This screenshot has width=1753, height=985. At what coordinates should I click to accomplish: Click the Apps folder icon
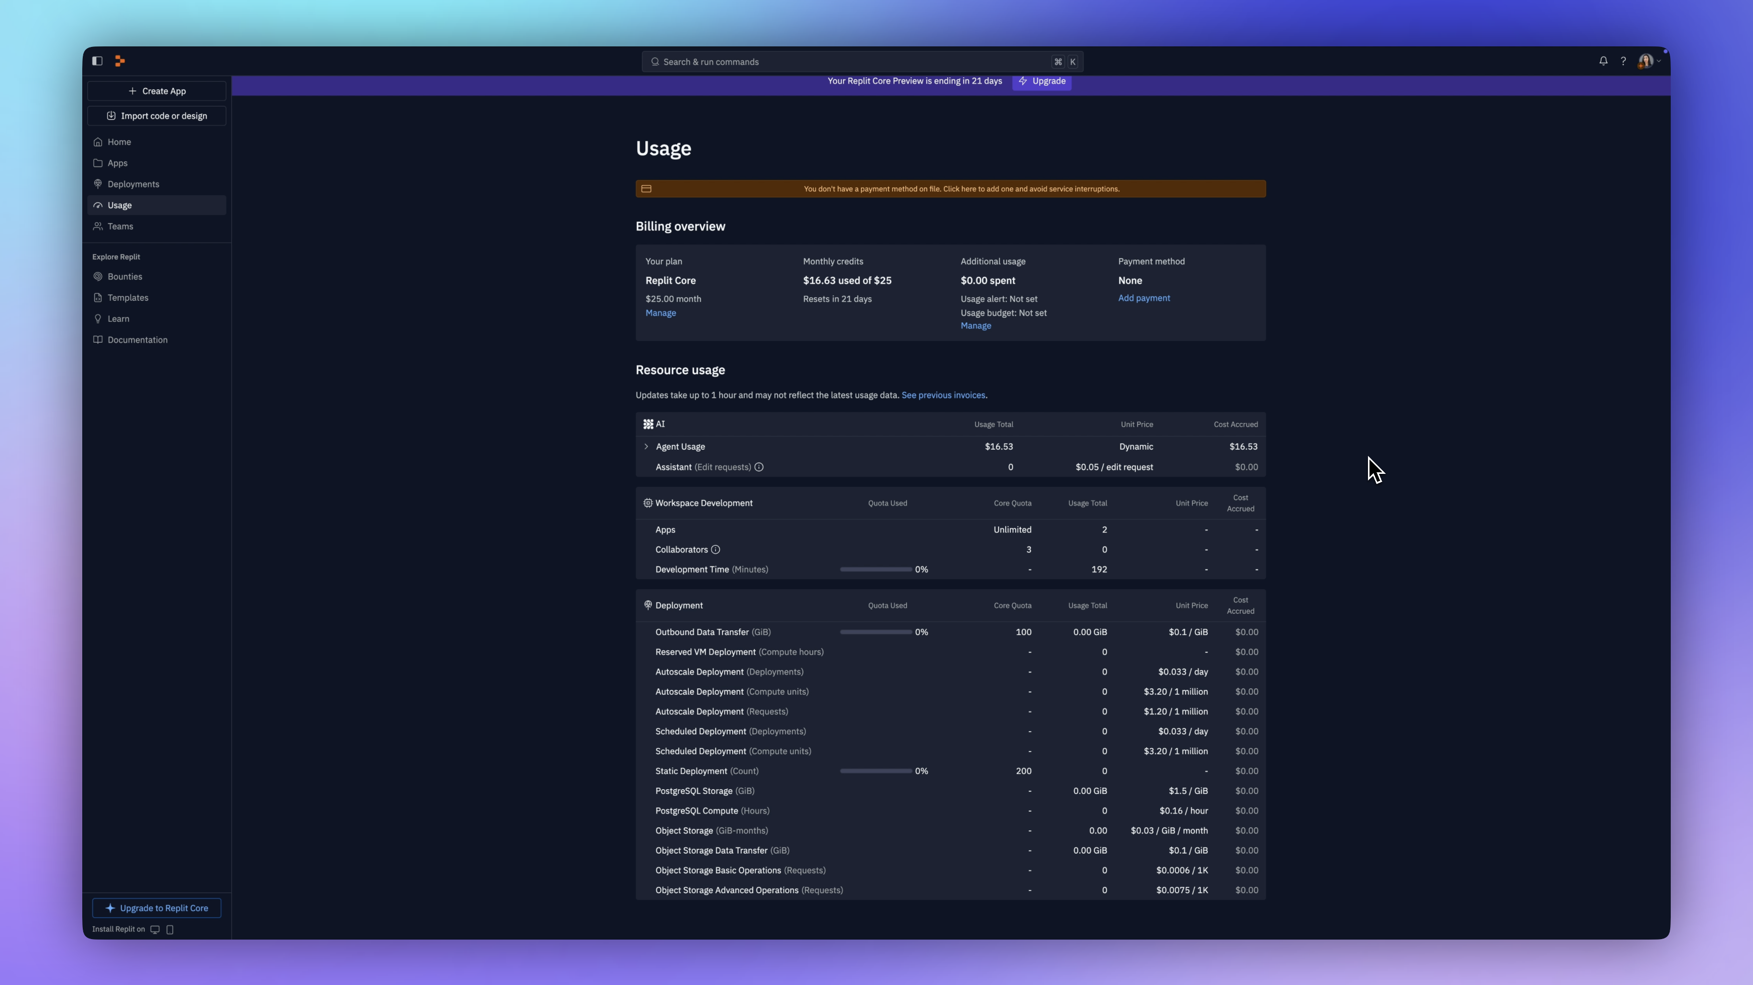pos(98,163)
